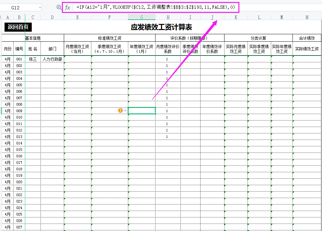Click the 月份 column heading cell
The image size is (322, 231).
[x=7, y=49]
